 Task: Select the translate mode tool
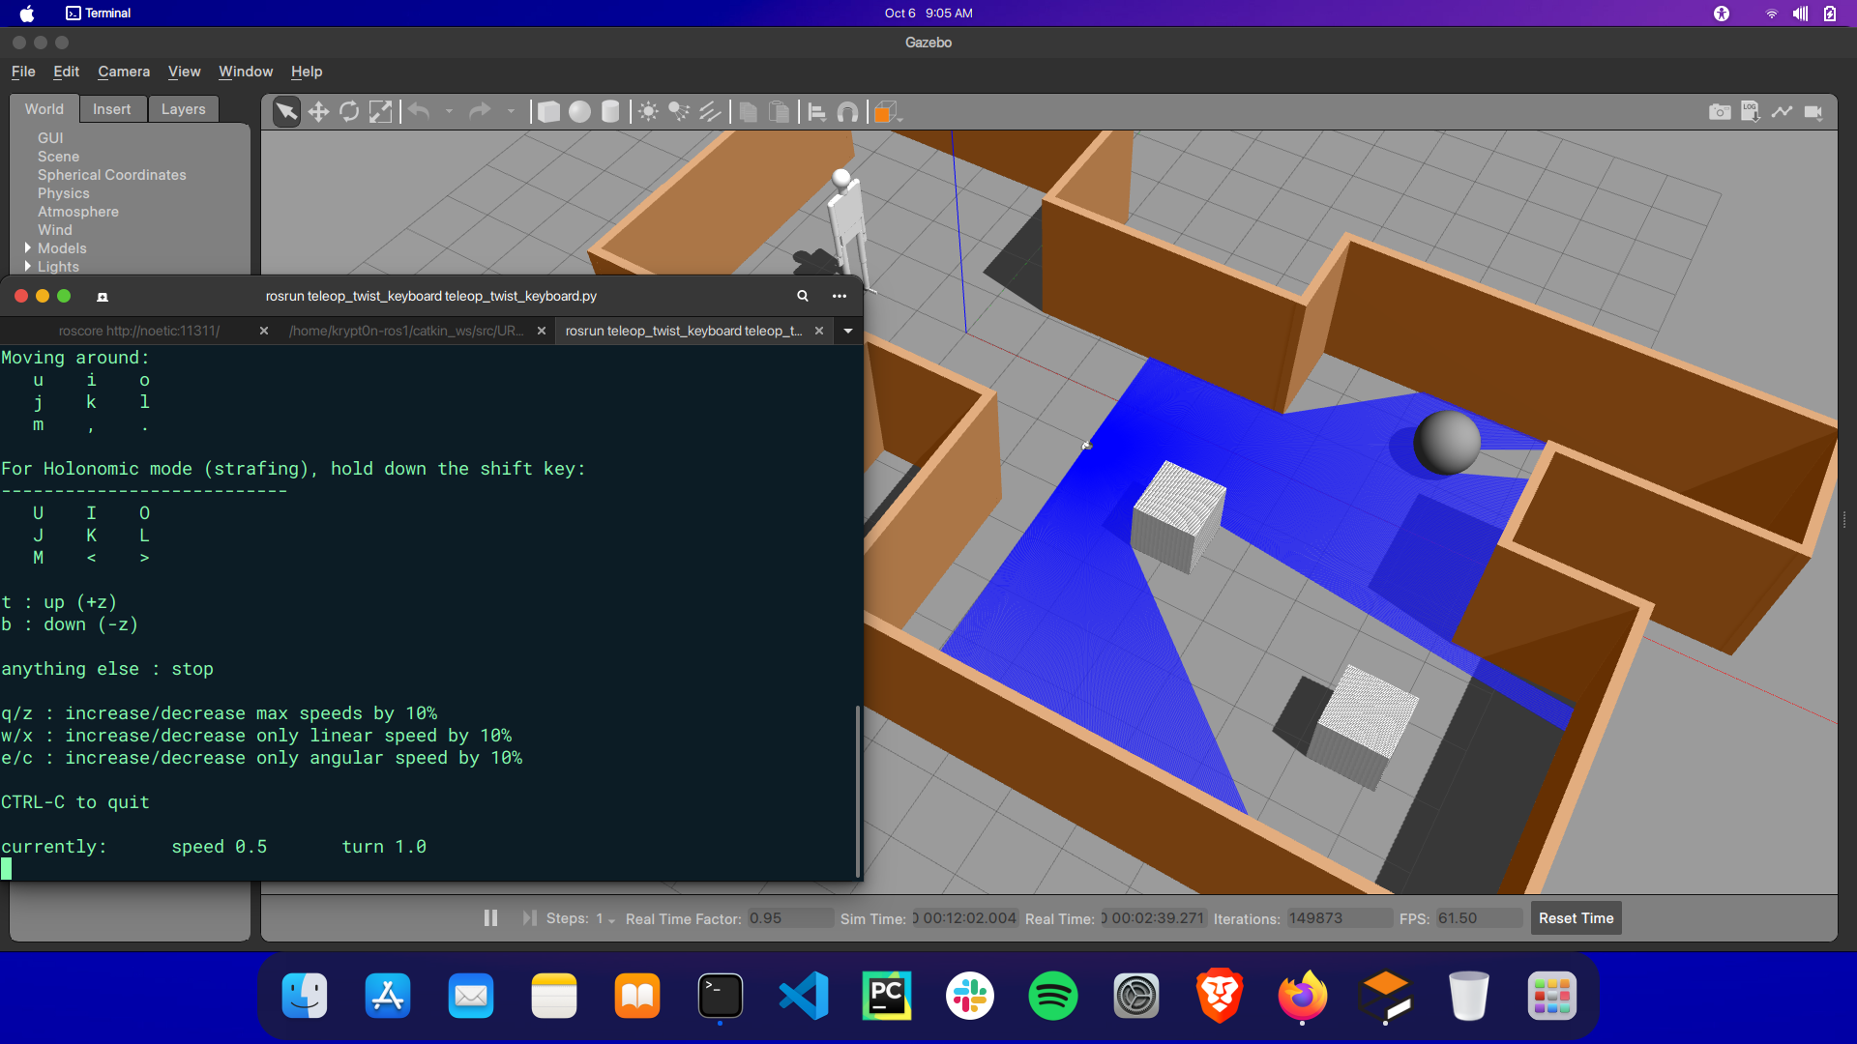pyautogui.click(x=318, y=112)
